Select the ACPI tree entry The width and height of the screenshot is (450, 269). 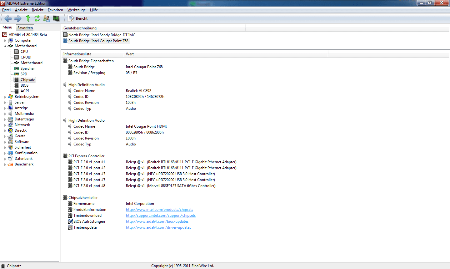point(25,91)
